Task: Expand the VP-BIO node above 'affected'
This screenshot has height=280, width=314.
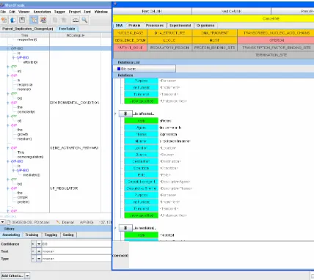Action: pos(13,58)
